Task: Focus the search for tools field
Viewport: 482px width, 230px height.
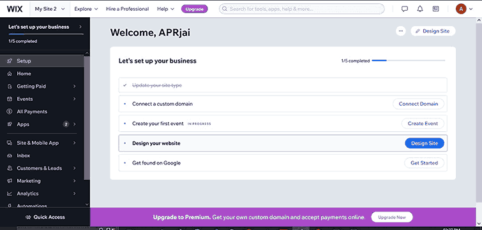Action: click(x=301, y=9)
